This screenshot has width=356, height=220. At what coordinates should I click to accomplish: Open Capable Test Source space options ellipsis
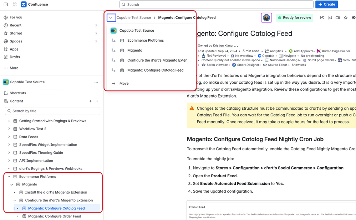[96, 82]
